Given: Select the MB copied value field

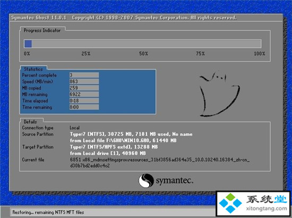Looking at the screenshot, I should click(84, 88).
